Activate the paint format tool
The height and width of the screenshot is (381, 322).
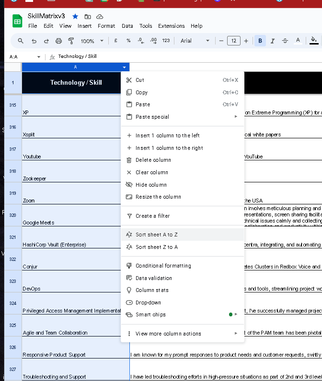71,41
